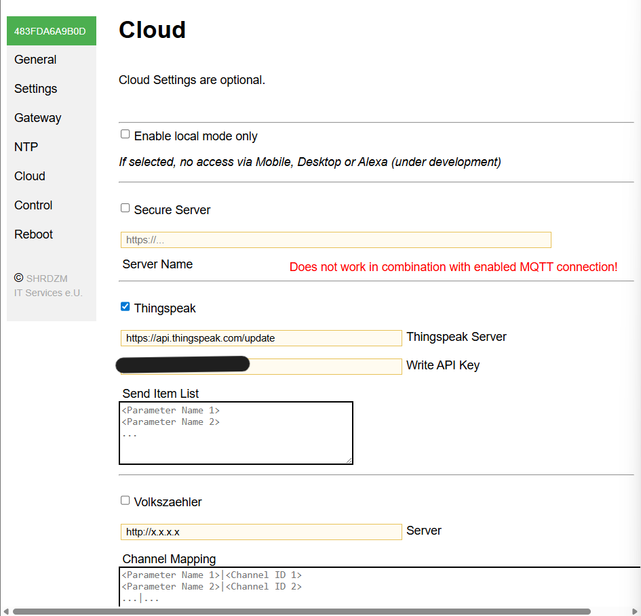Click the 483FDA6A9B0D device ID header
Viewport: 641px width, 616px height.
pyautogui.click(x=51, y=31)
